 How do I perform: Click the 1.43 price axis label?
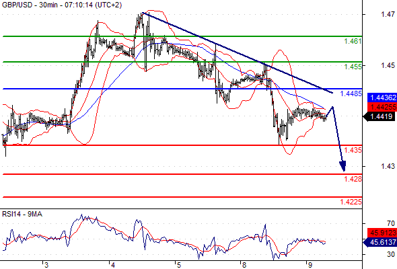tap(388, 166)
